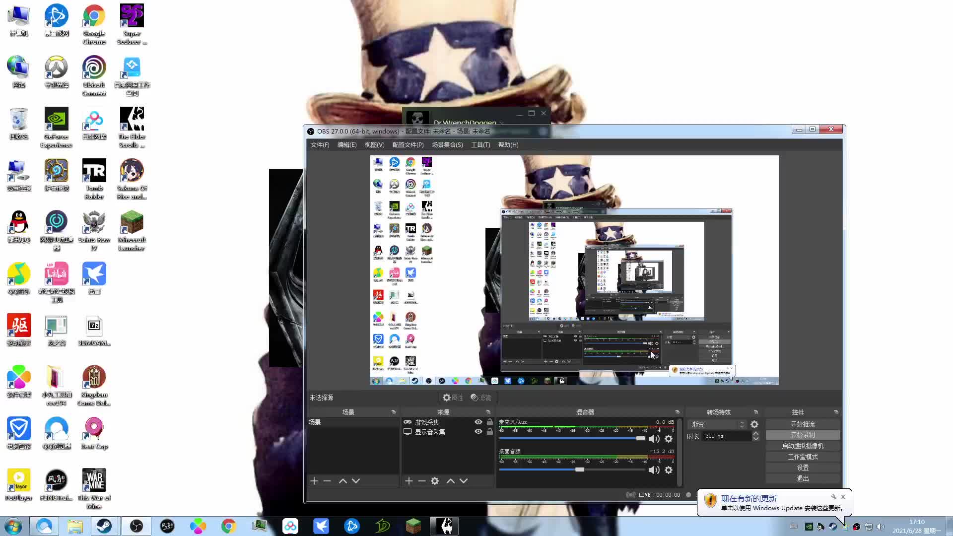Image resolution: width=953 pixels, height=536 pixels.
Task: Open the 帮助(H) menu
Action: (508, 145)
